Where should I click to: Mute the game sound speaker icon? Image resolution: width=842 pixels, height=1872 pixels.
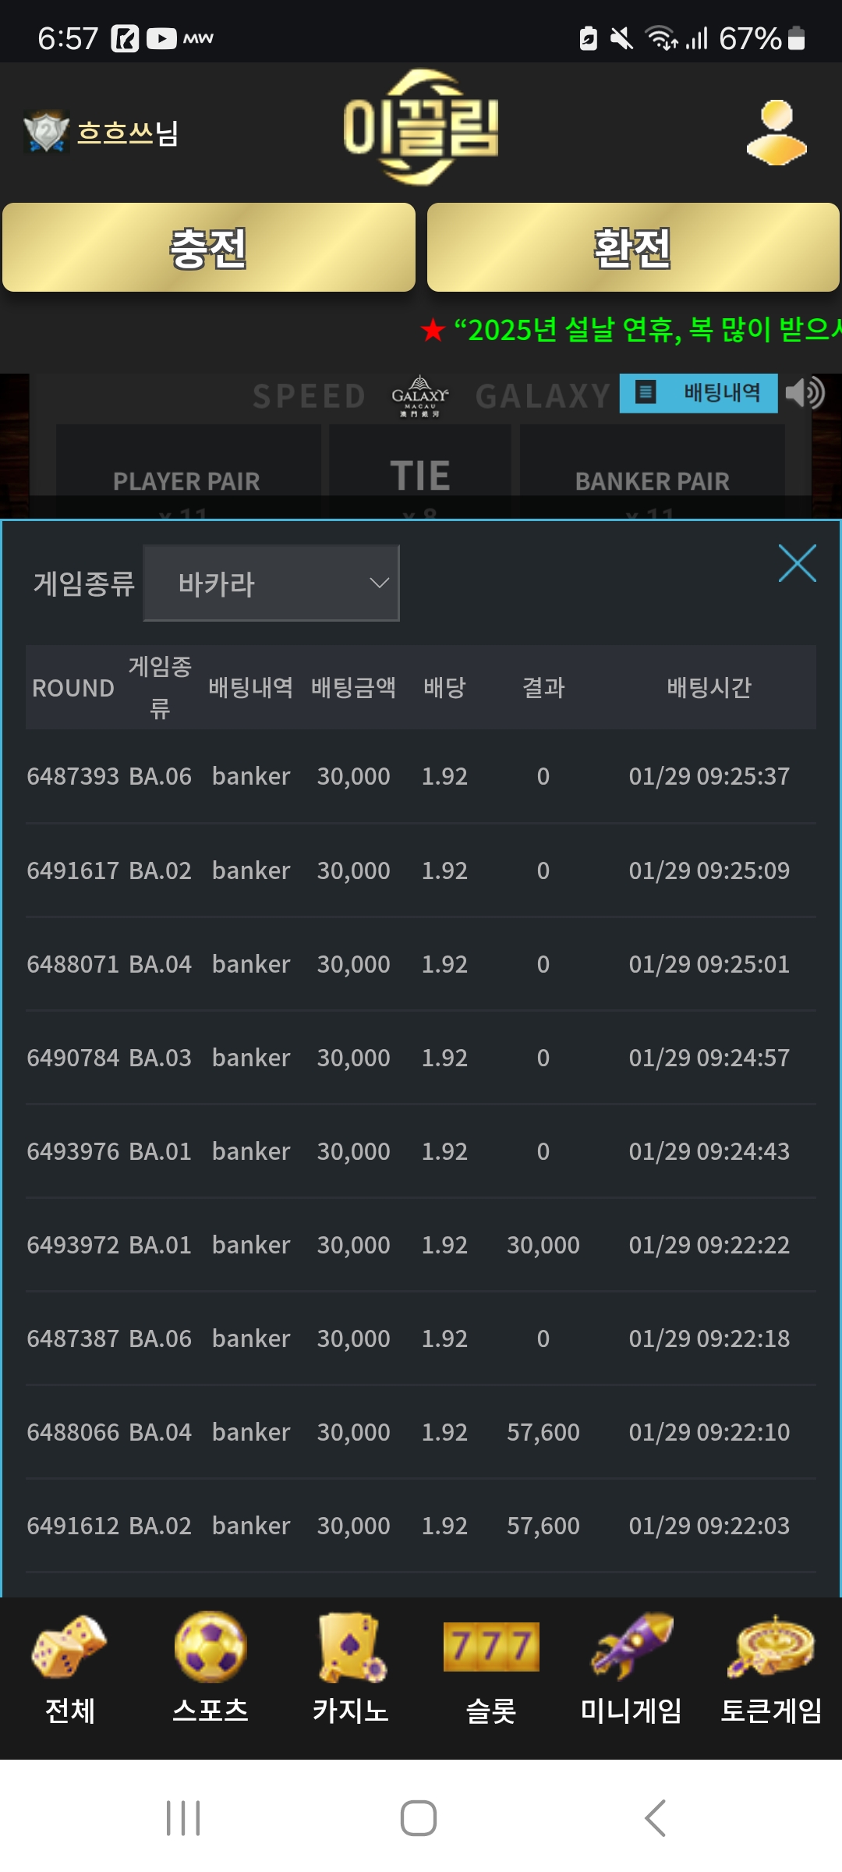805,393
